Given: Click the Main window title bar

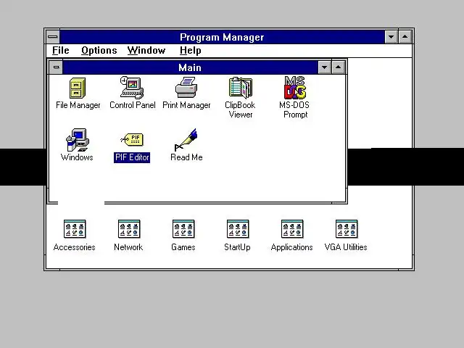Looking at the screenshot, I should click(190, 67).
